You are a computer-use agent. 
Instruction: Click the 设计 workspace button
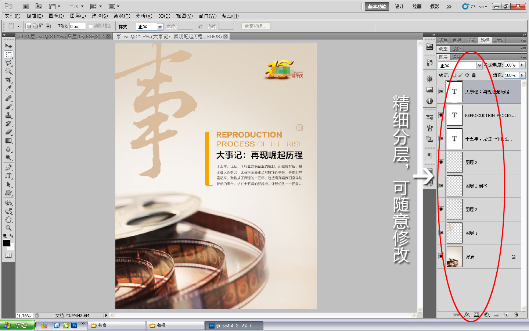pyautogui.click(x=399, y=6)
